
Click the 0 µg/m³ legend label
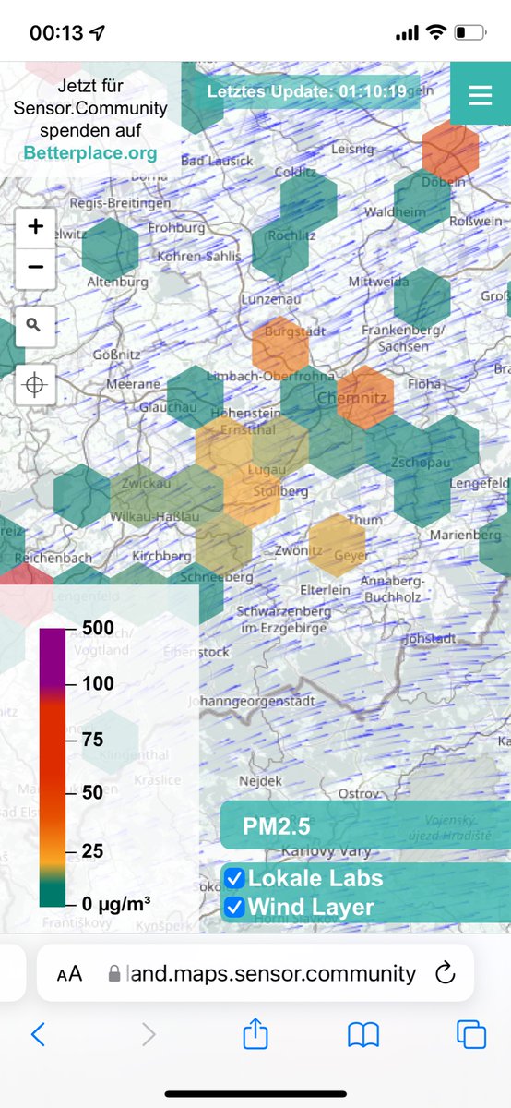click(116, 903)
